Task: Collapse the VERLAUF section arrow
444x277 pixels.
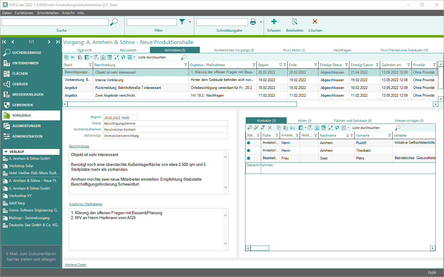Action: coord(6,152)
